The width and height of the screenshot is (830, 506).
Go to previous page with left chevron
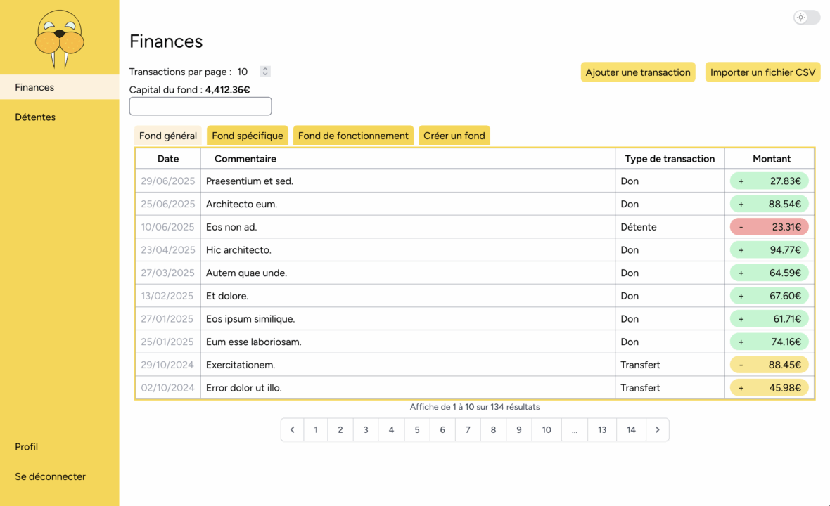[x=293, y=430]
